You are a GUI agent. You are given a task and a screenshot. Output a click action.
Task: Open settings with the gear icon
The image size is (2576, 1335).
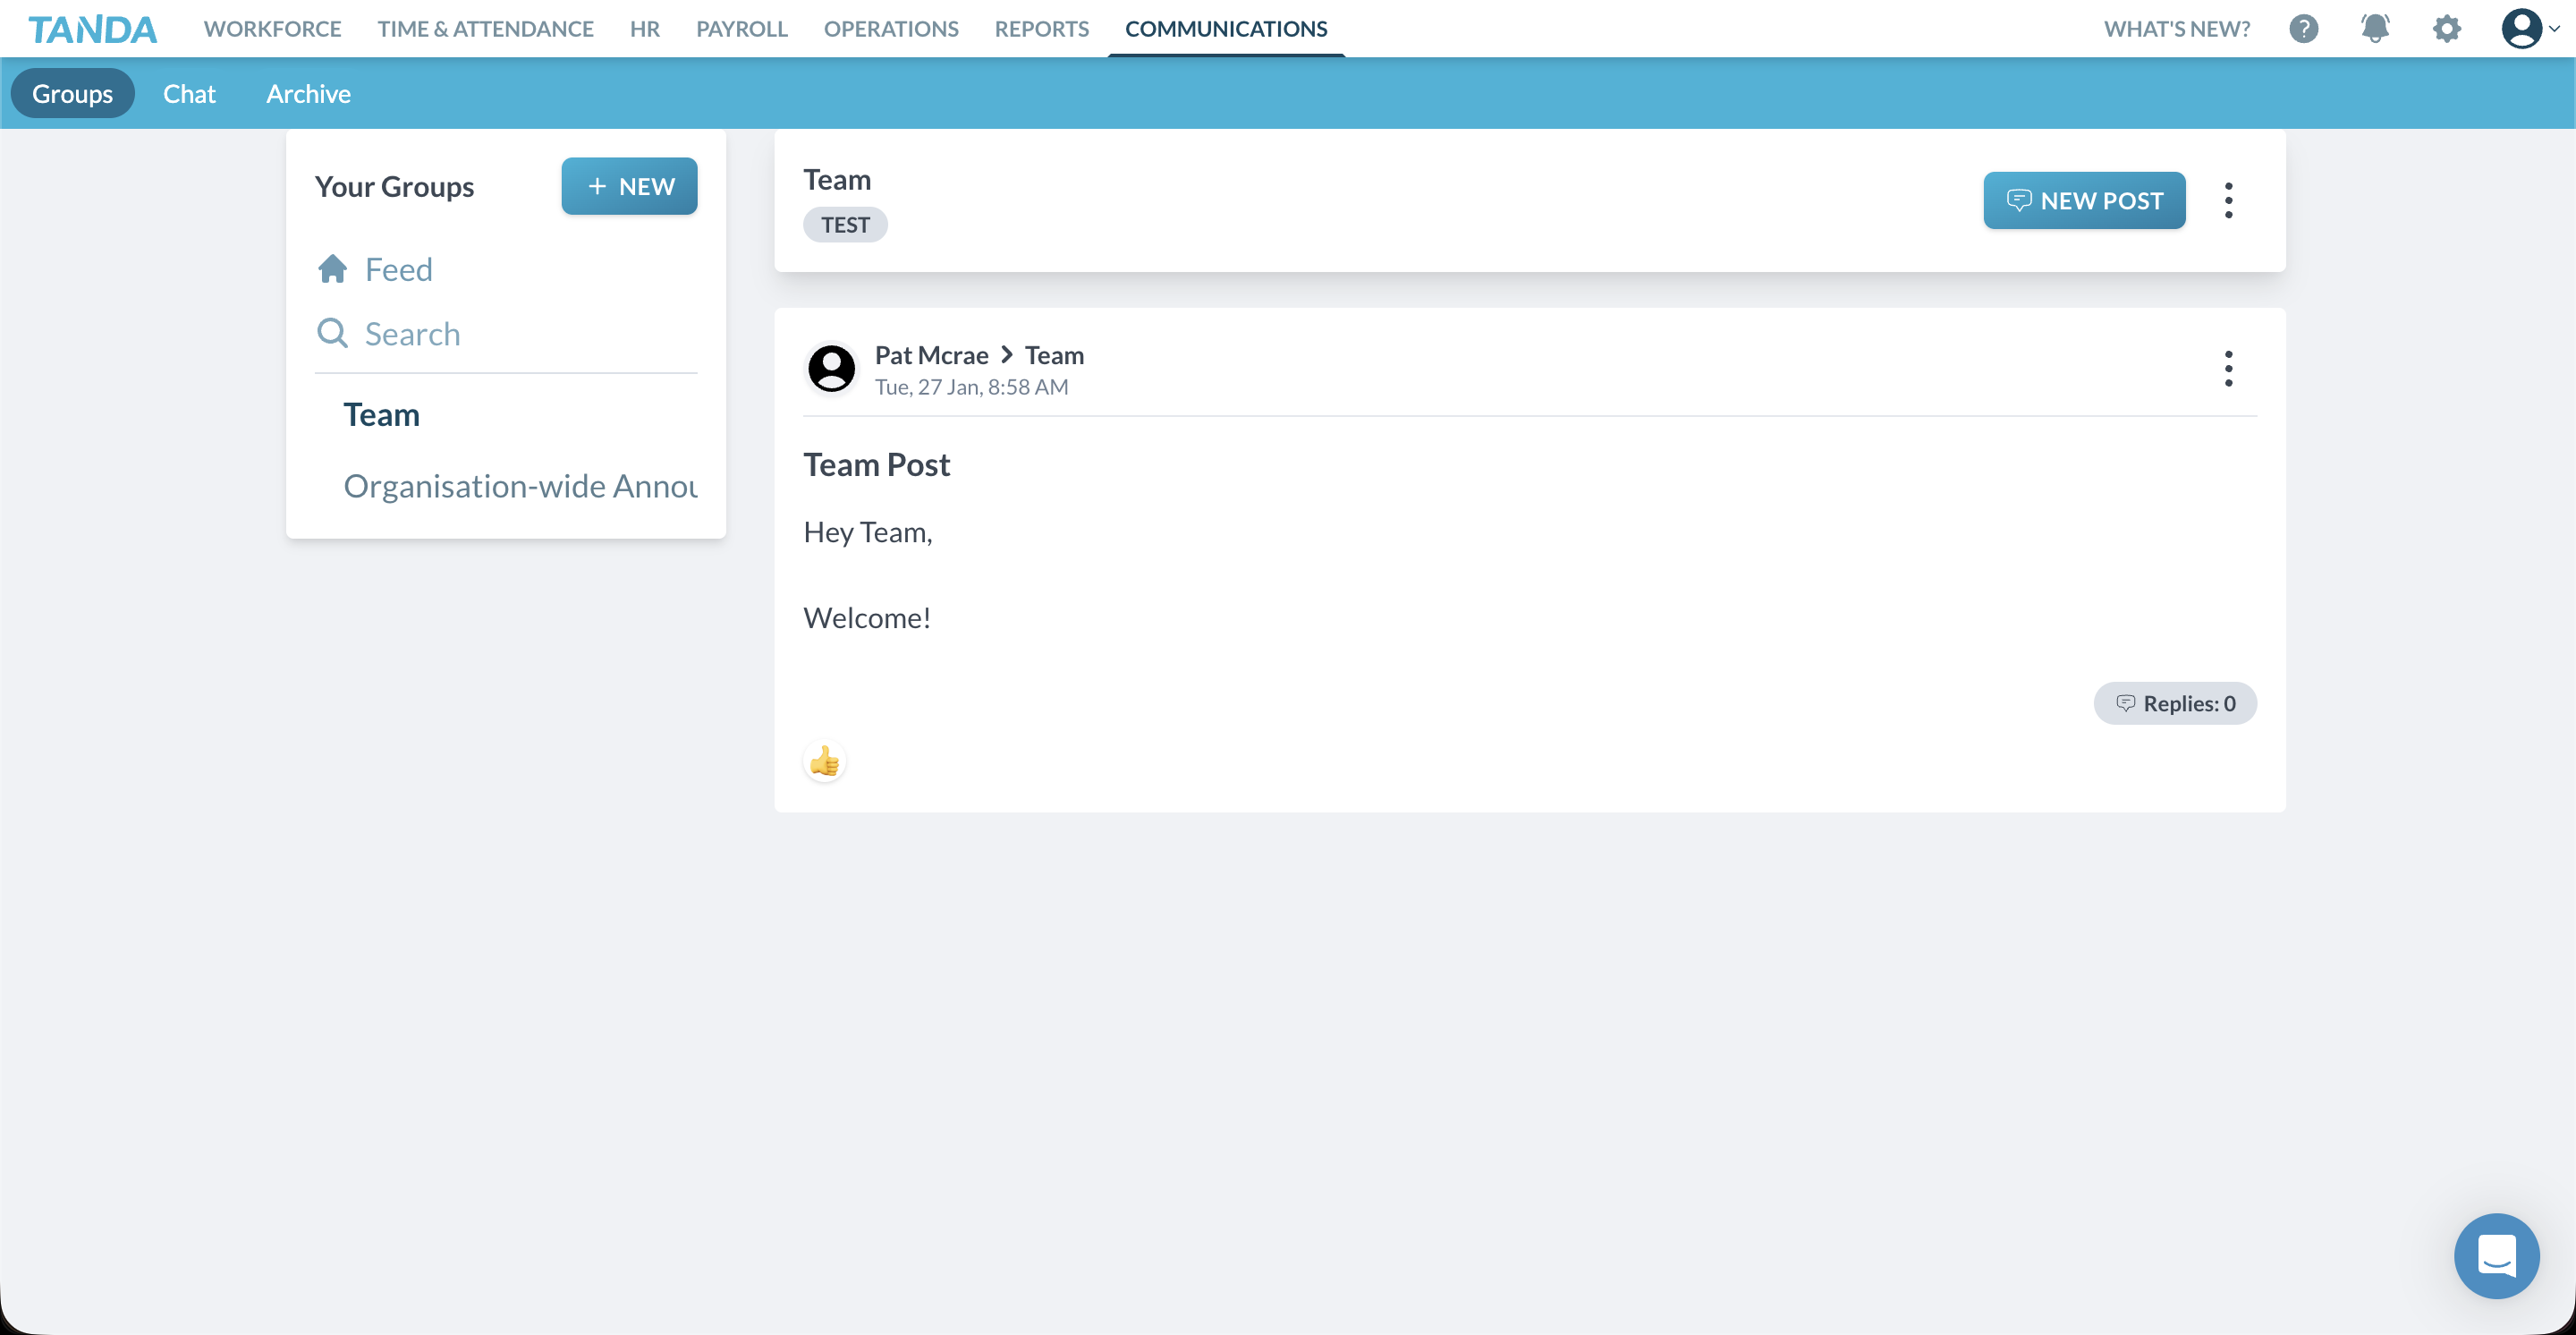(x=2446, y=28)
